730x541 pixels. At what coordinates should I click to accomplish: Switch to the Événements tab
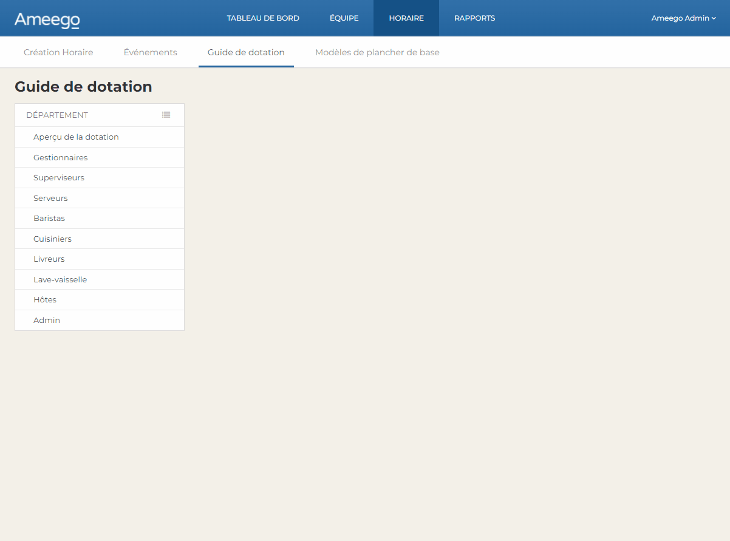point(150,52)
